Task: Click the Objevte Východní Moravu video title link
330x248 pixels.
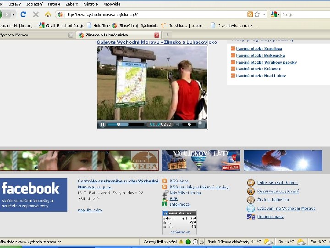Action: [x=157, y=42]
